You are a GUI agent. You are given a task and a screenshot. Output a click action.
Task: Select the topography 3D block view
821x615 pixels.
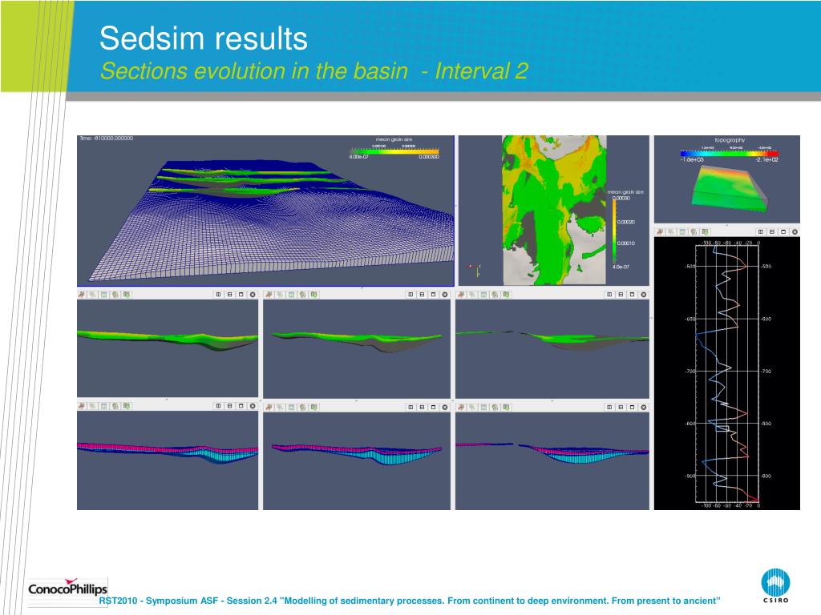coord(726,179)
